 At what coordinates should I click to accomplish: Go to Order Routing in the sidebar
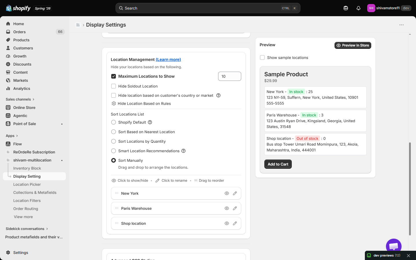[x=25, y=209]
